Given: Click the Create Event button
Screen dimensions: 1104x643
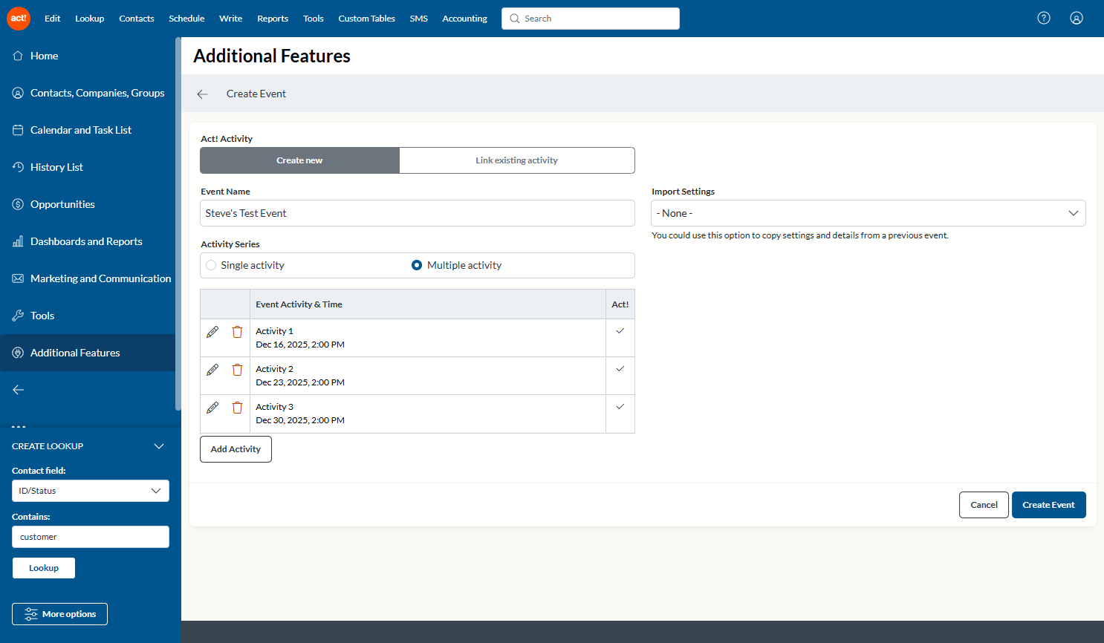Looking at the screenshot, I should 1048,505.
